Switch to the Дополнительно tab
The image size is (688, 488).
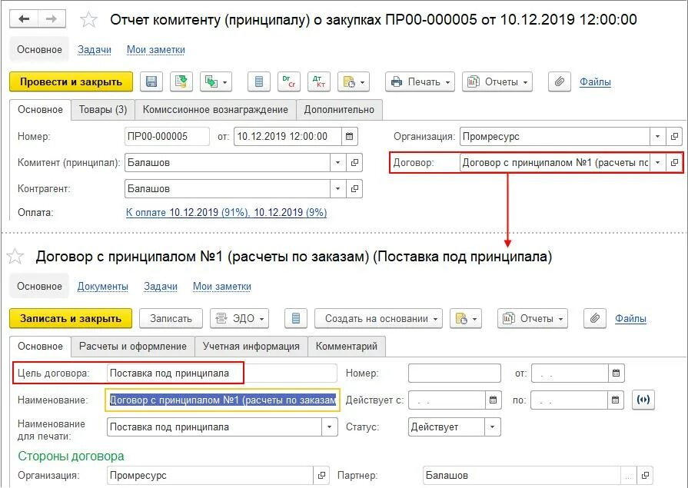pos(339,110)
